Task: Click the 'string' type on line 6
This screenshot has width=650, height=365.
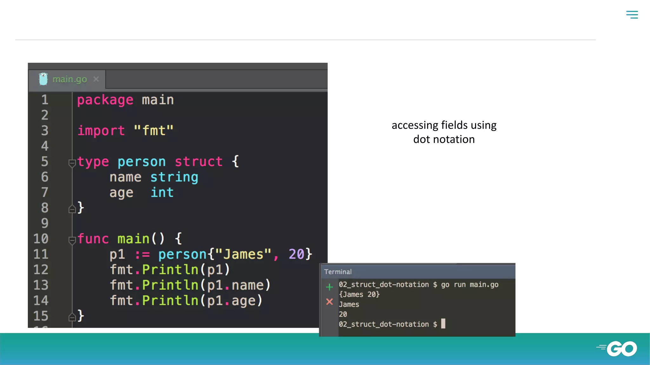Action: [x=174, y=177]
